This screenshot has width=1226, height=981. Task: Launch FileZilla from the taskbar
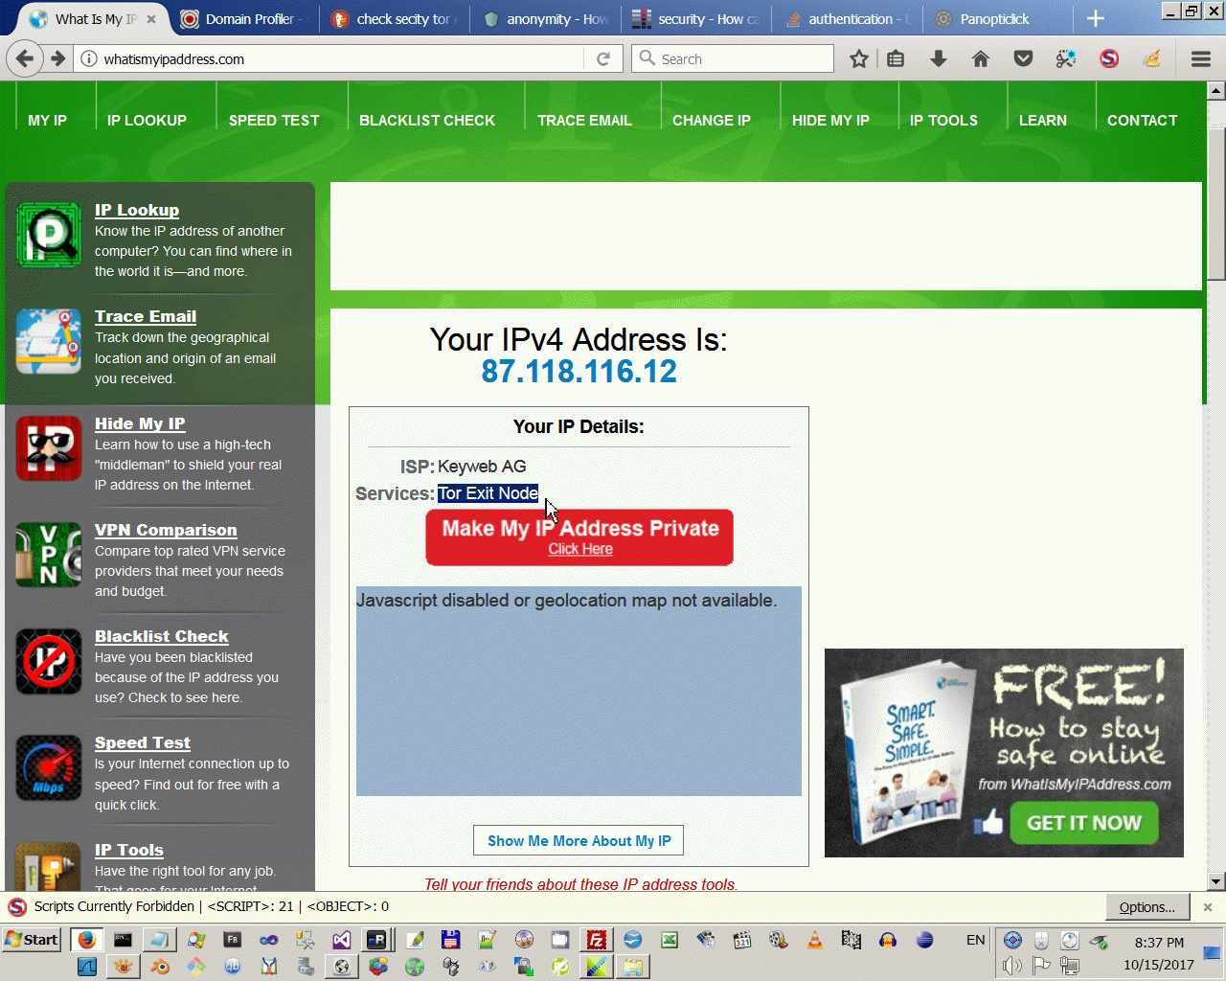596,940
